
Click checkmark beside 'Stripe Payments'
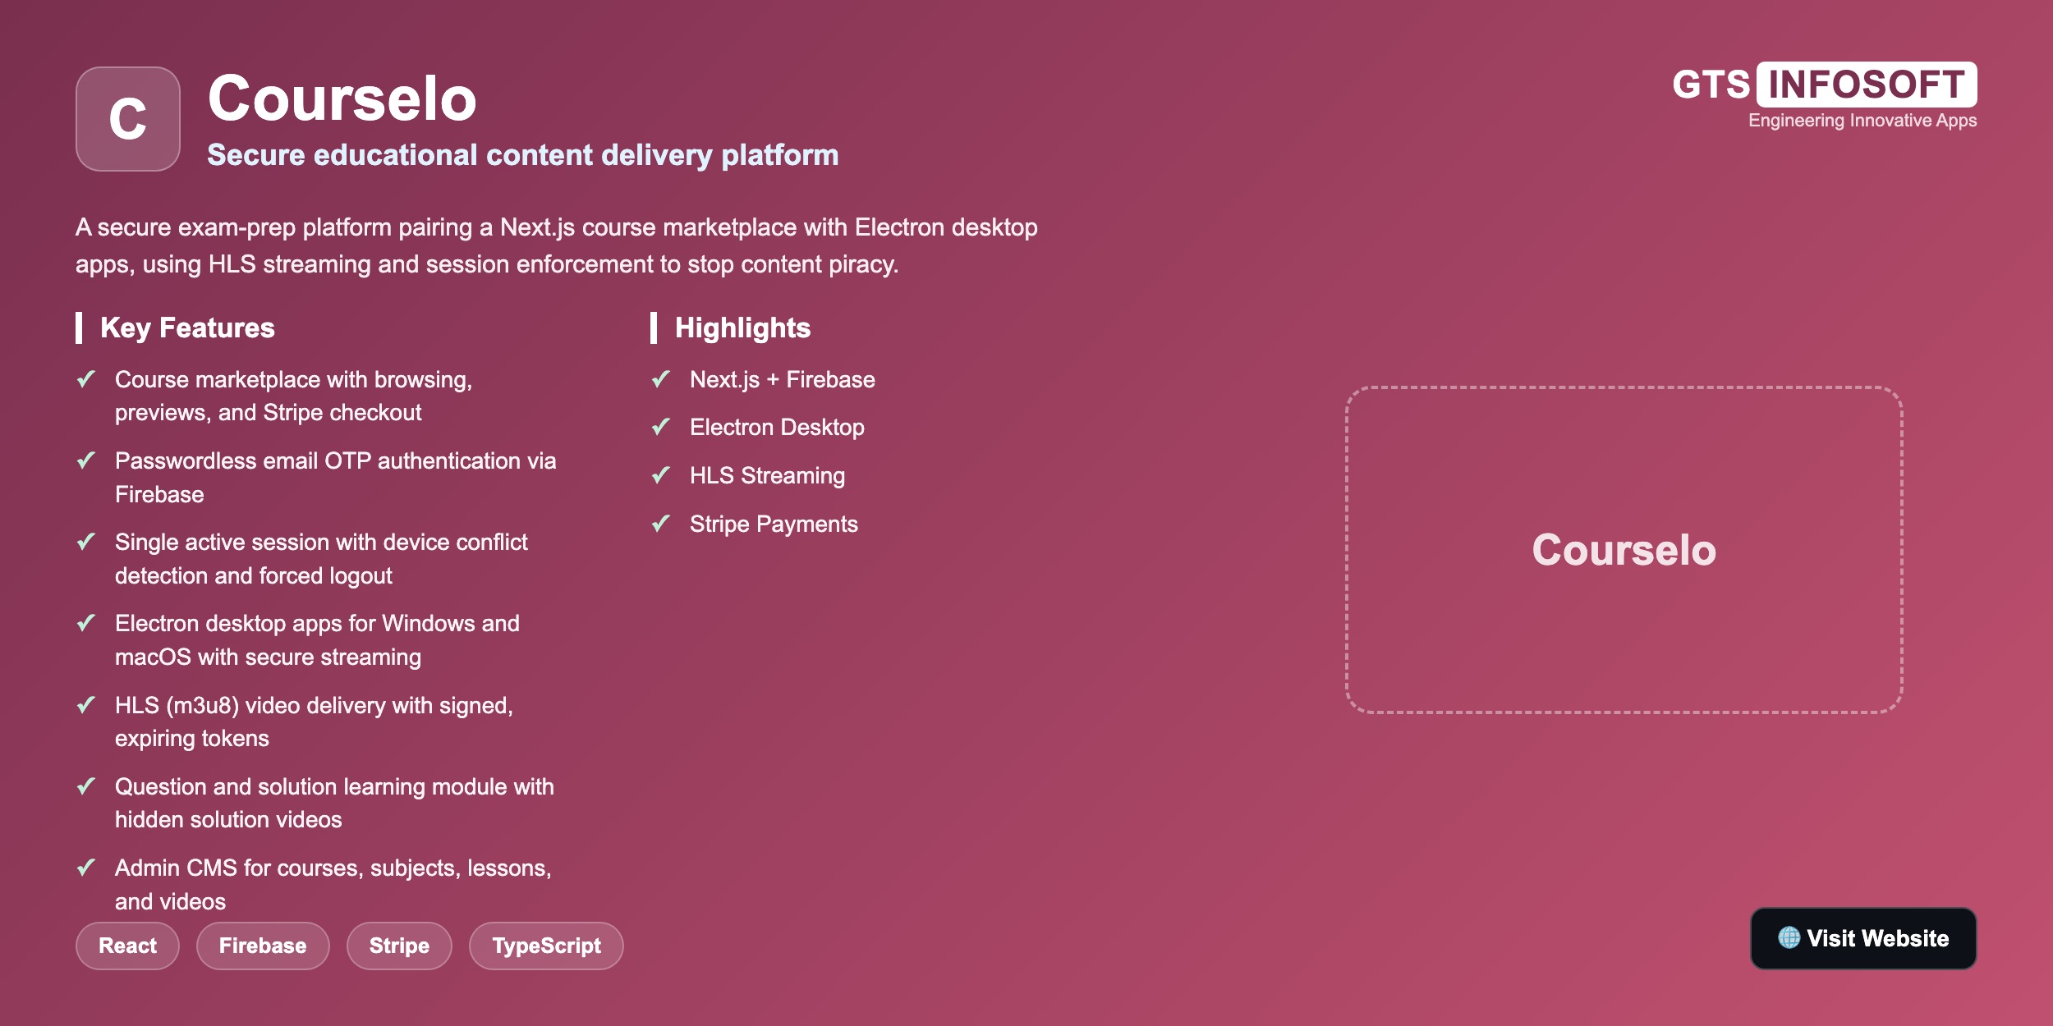(x=661, y=524)
